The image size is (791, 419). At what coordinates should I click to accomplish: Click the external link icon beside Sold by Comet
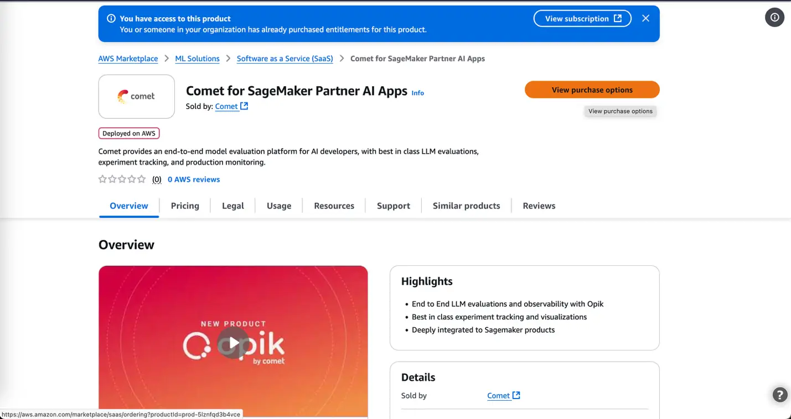244,106
